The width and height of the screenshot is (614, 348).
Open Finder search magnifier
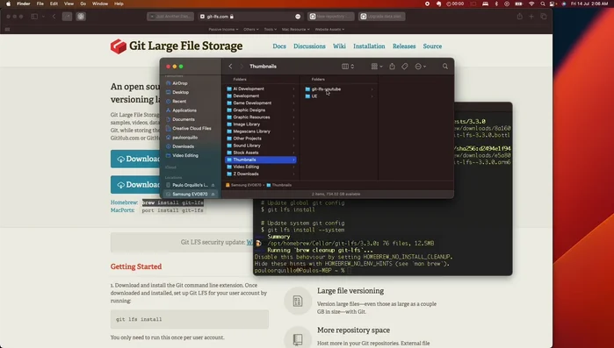click(445, 67)
